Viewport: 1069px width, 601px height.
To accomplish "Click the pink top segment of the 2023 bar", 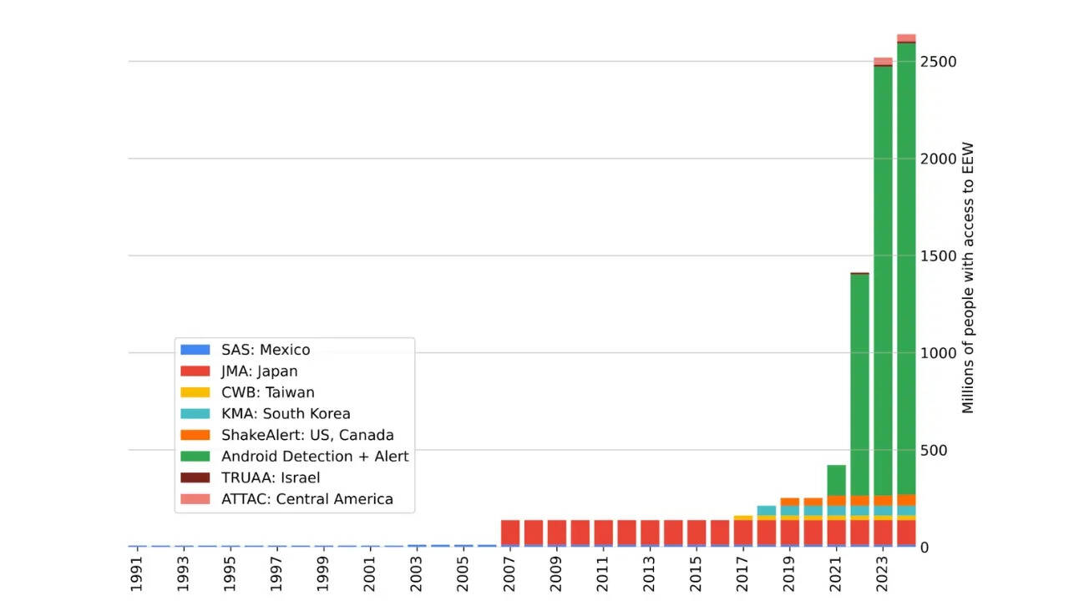I will pos(883,61).
